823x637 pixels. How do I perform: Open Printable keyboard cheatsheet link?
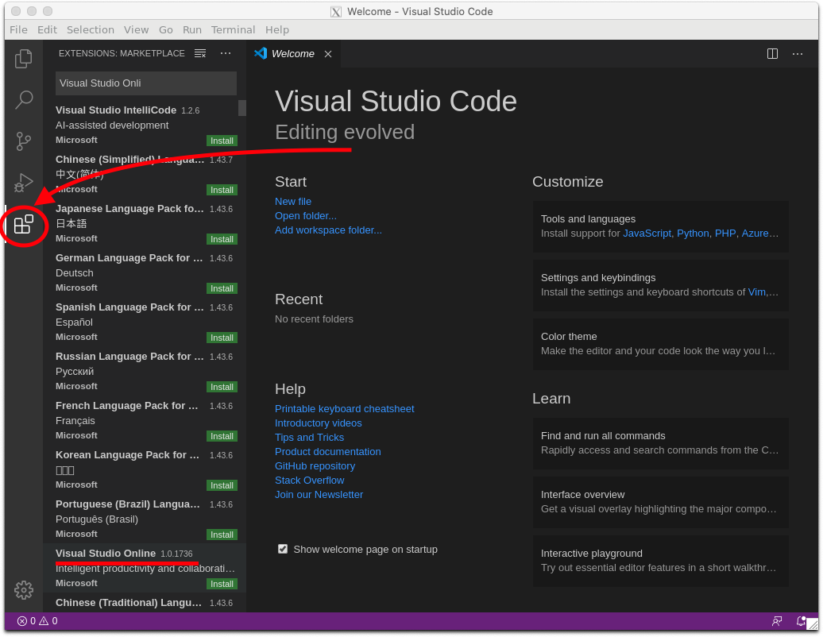pos(344,409)
